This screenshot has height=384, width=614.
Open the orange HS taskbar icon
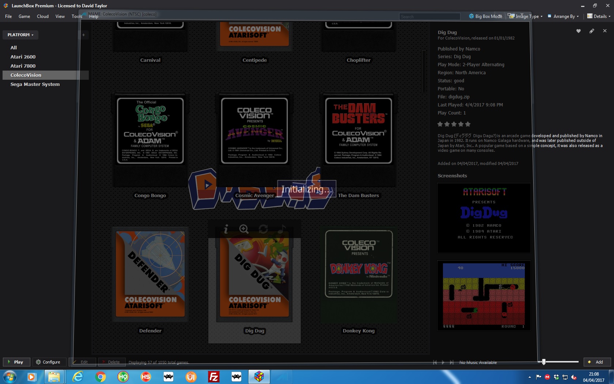(146, 377)
